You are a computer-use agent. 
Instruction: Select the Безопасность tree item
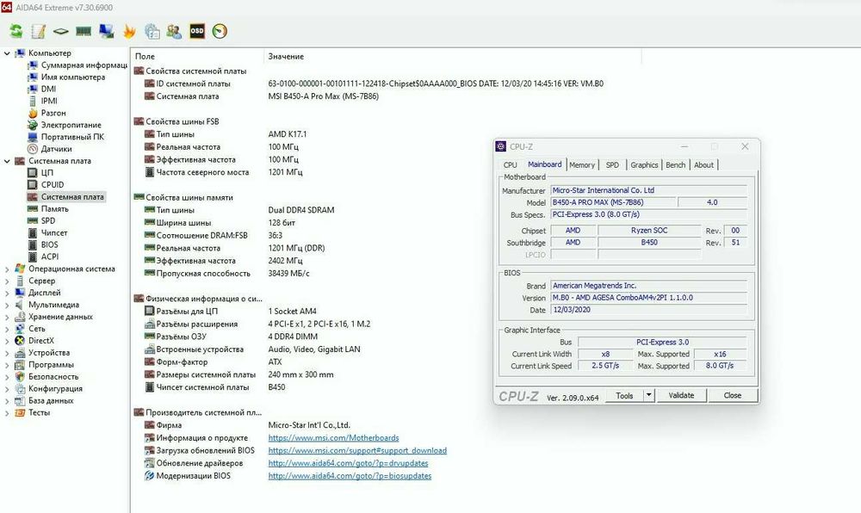tap(53, 377)
